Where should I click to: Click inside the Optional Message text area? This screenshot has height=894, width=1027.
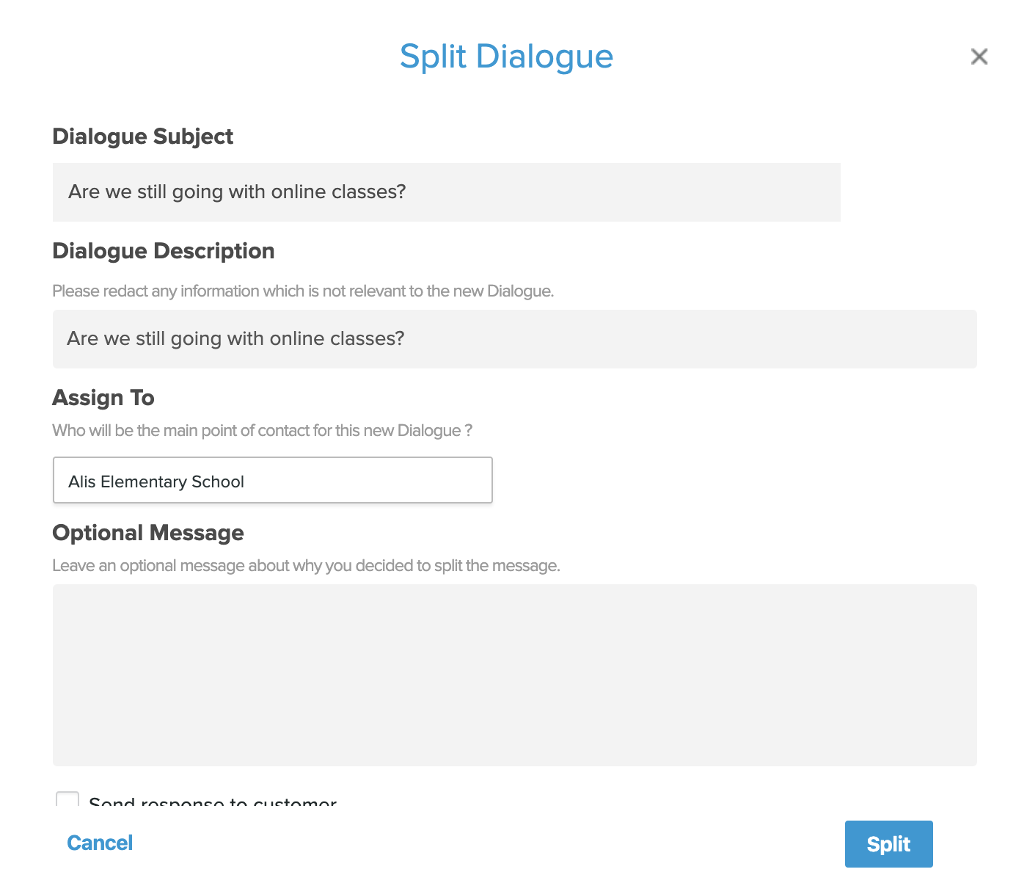click(513, 675)
